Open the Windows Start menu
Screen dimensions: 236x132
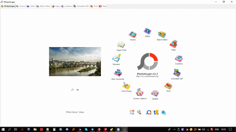pyautogui.click(x=3, y=129)
